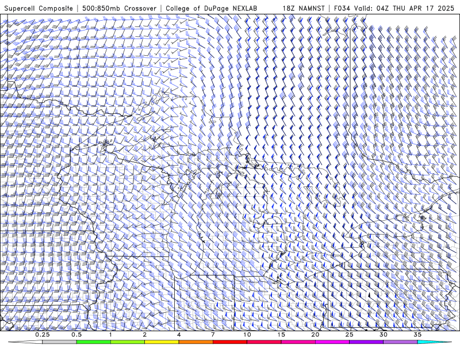Click the '20' legend value
This screenshot has width=460, height=345.
tap(315, 335)
